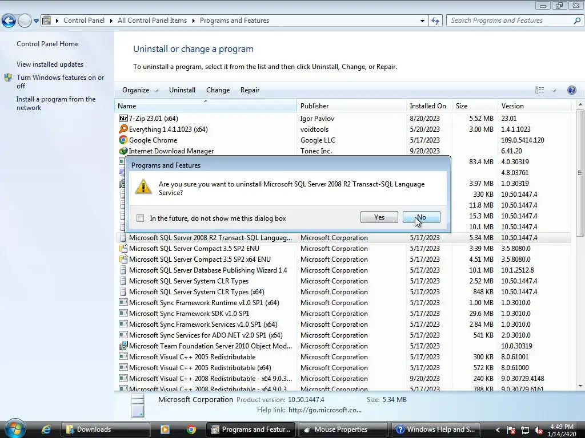Click the Team Foundation Server 2010 icon

pyautogui.click(x=123, y=346)
